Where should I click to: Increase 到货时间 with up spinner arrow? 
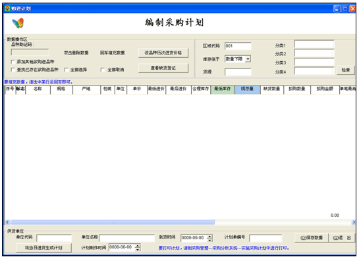point(209,236)
